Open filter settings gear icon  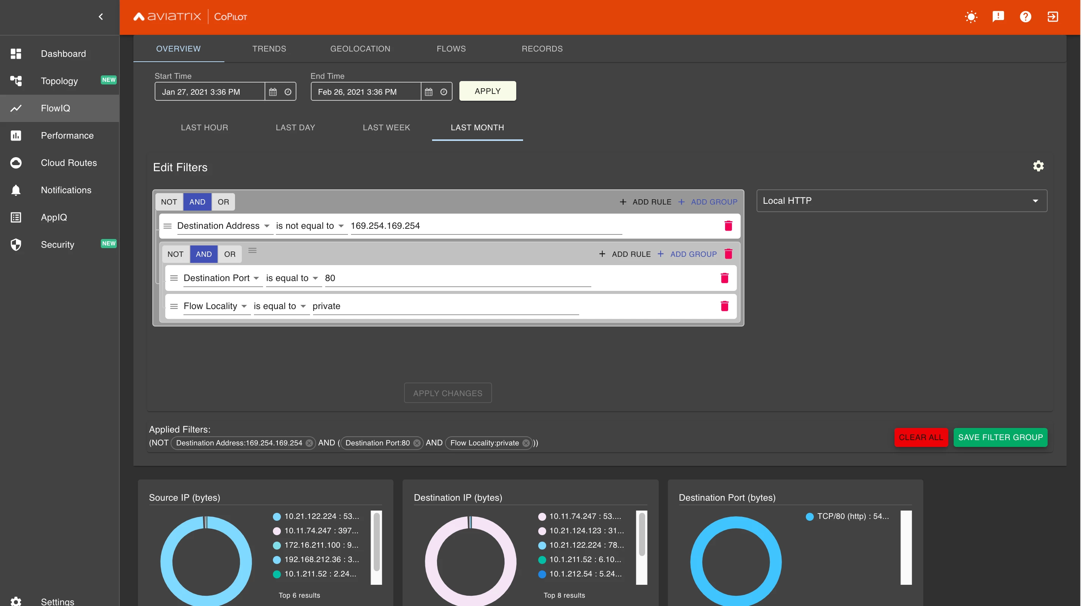click(x=1038, y=166)
